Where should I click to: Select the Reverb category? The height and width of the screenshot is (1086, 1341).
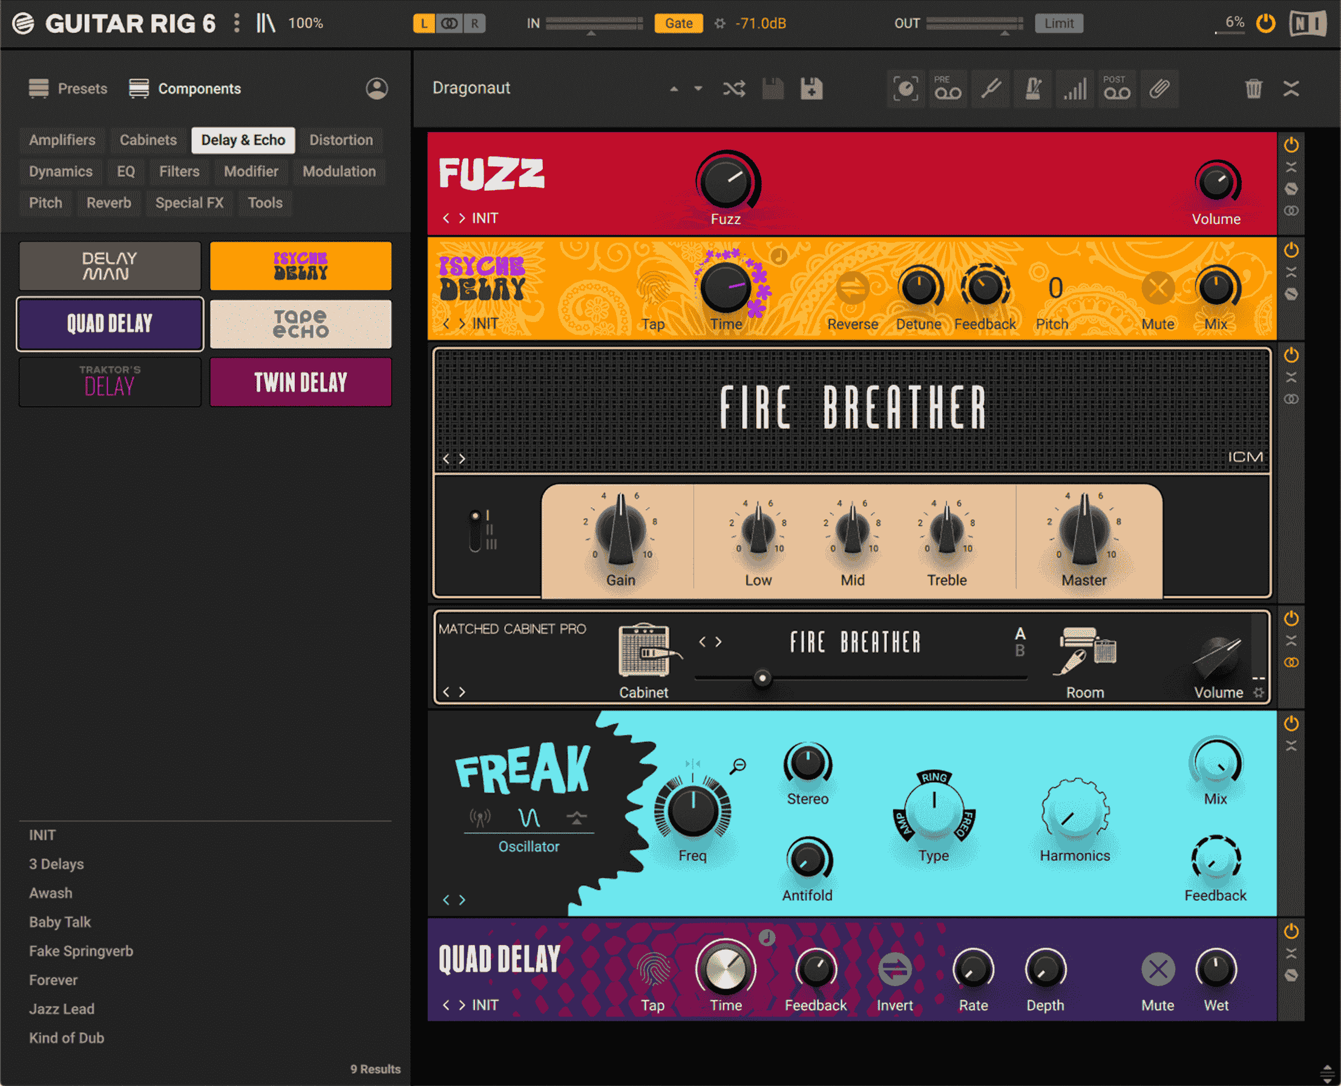pyautogui.click(x=110, y=203)
